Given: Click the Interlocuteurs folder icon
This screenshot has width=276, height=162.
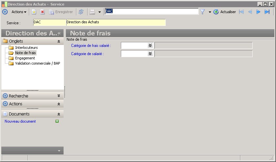Looking at the screenshot, I should point(11,48).
